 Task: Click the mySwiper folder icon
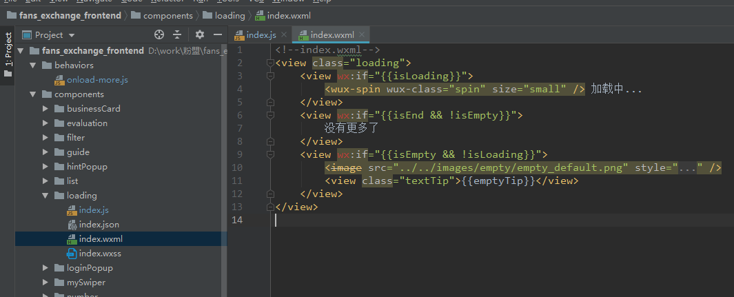click(x=59, y=283)
